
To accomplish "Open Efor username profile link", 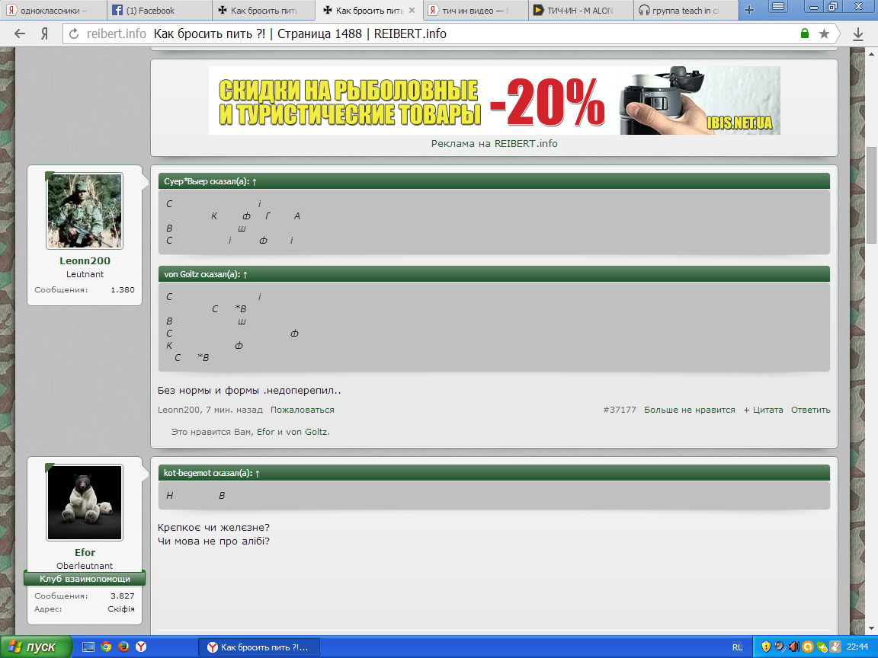I will coord(85,552).
